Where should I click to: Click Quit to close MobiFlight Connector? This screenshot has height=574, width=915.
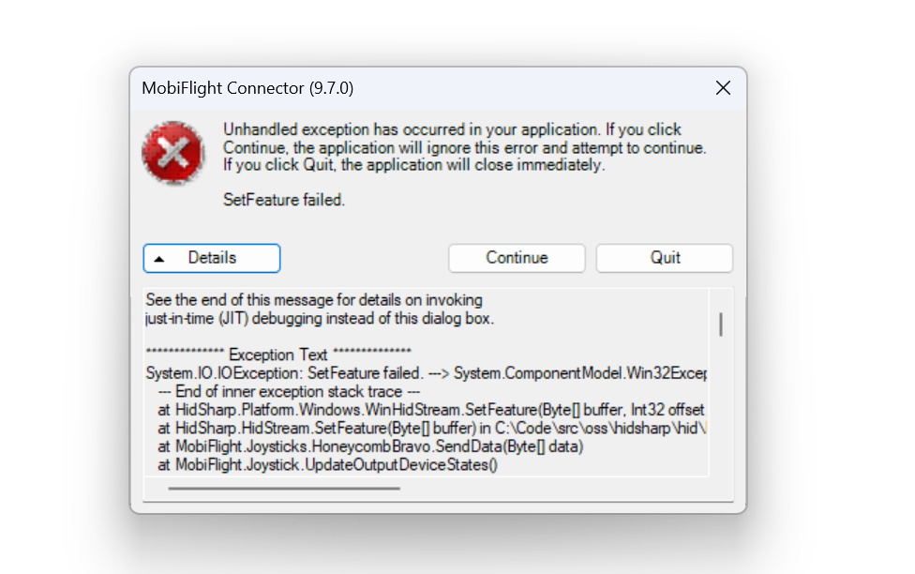tap(664, 258)
